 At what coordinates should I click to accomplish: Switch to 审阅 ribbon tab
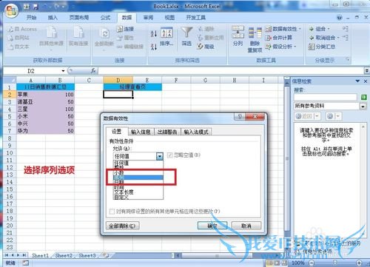pyautogui.click(x=148, y=18)
